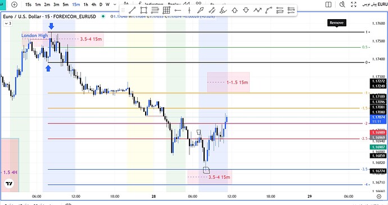Screen dimensions: 388x205
Task: Select the Trend Line drawing tool
Action: tap(132, 10)
